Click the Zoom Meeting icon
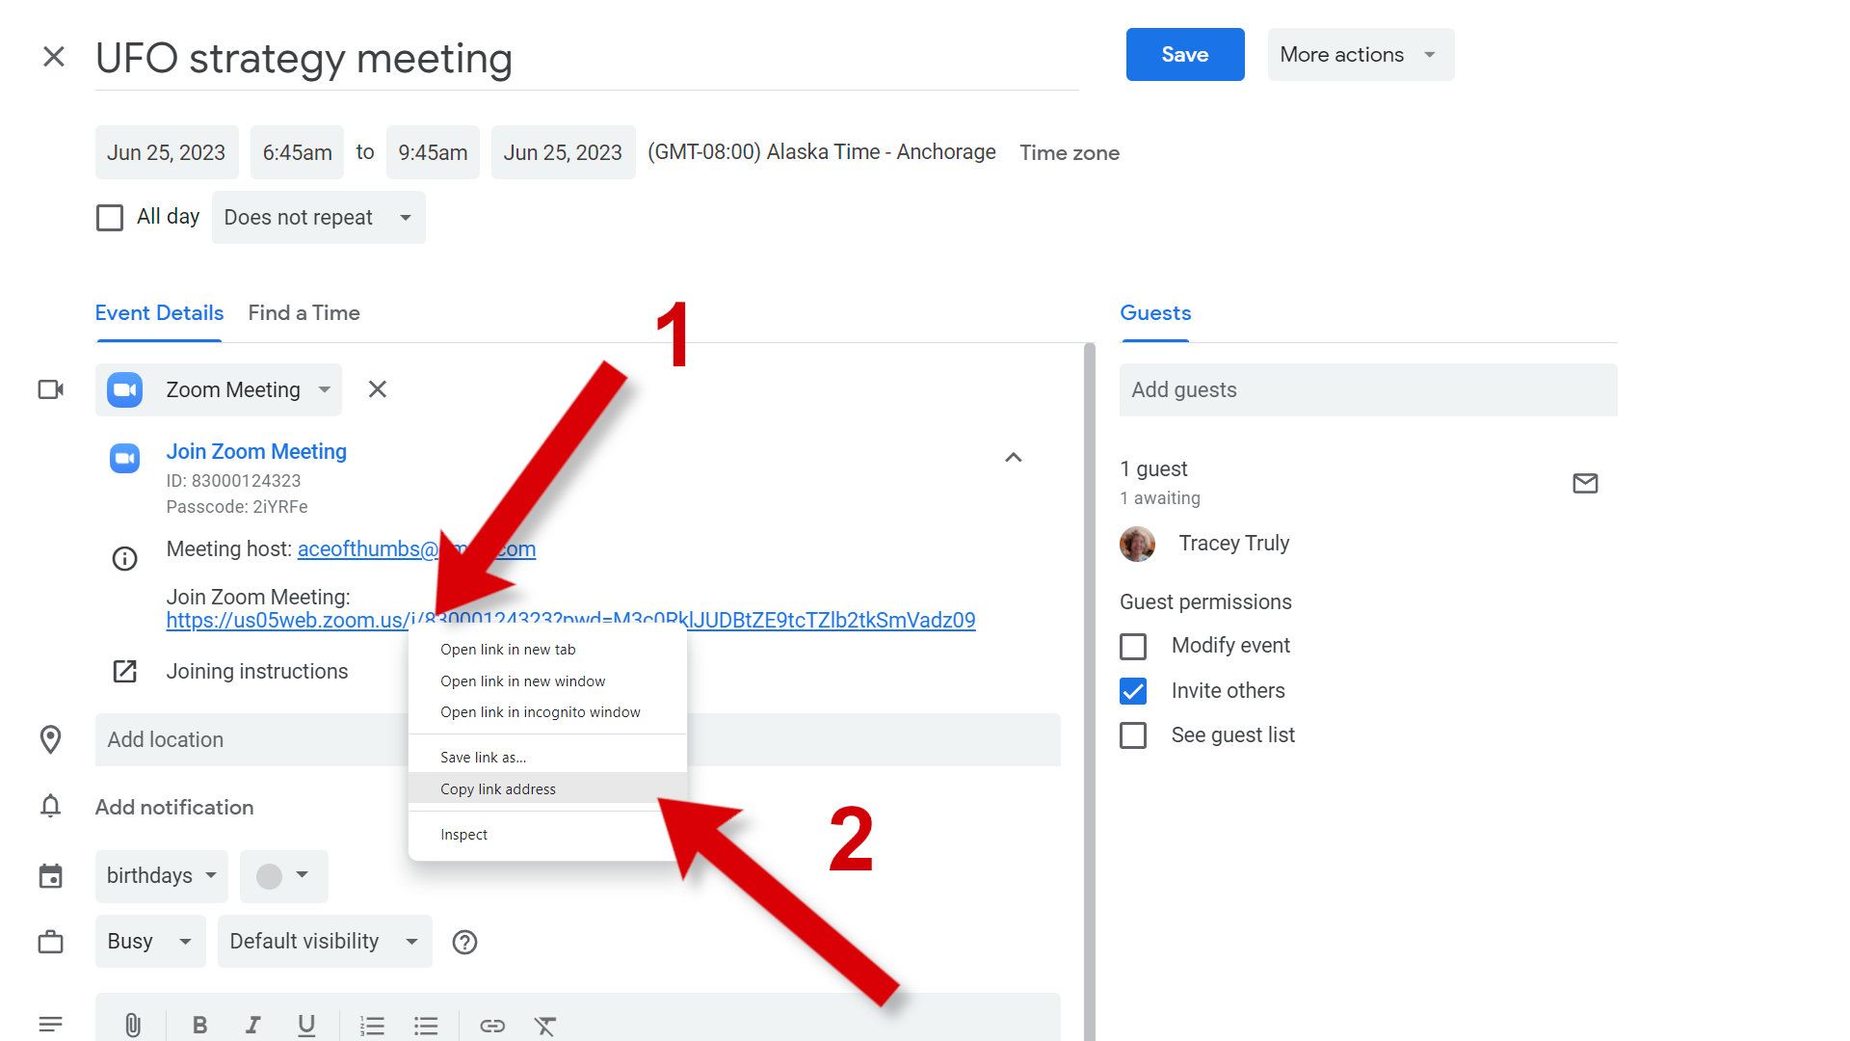The width and height of the screenshot is (1850, 1041). pos(124,389)
